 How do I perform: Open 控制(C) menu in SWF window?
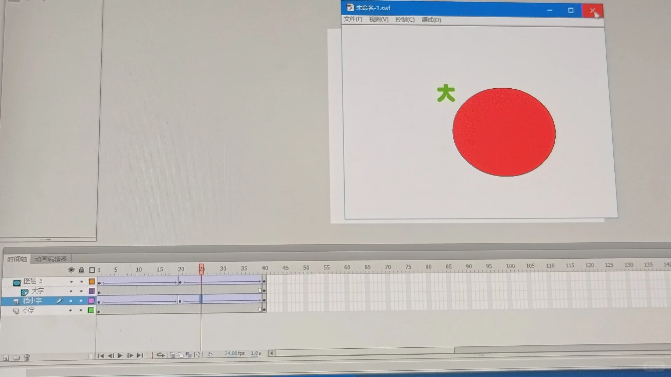405,20
